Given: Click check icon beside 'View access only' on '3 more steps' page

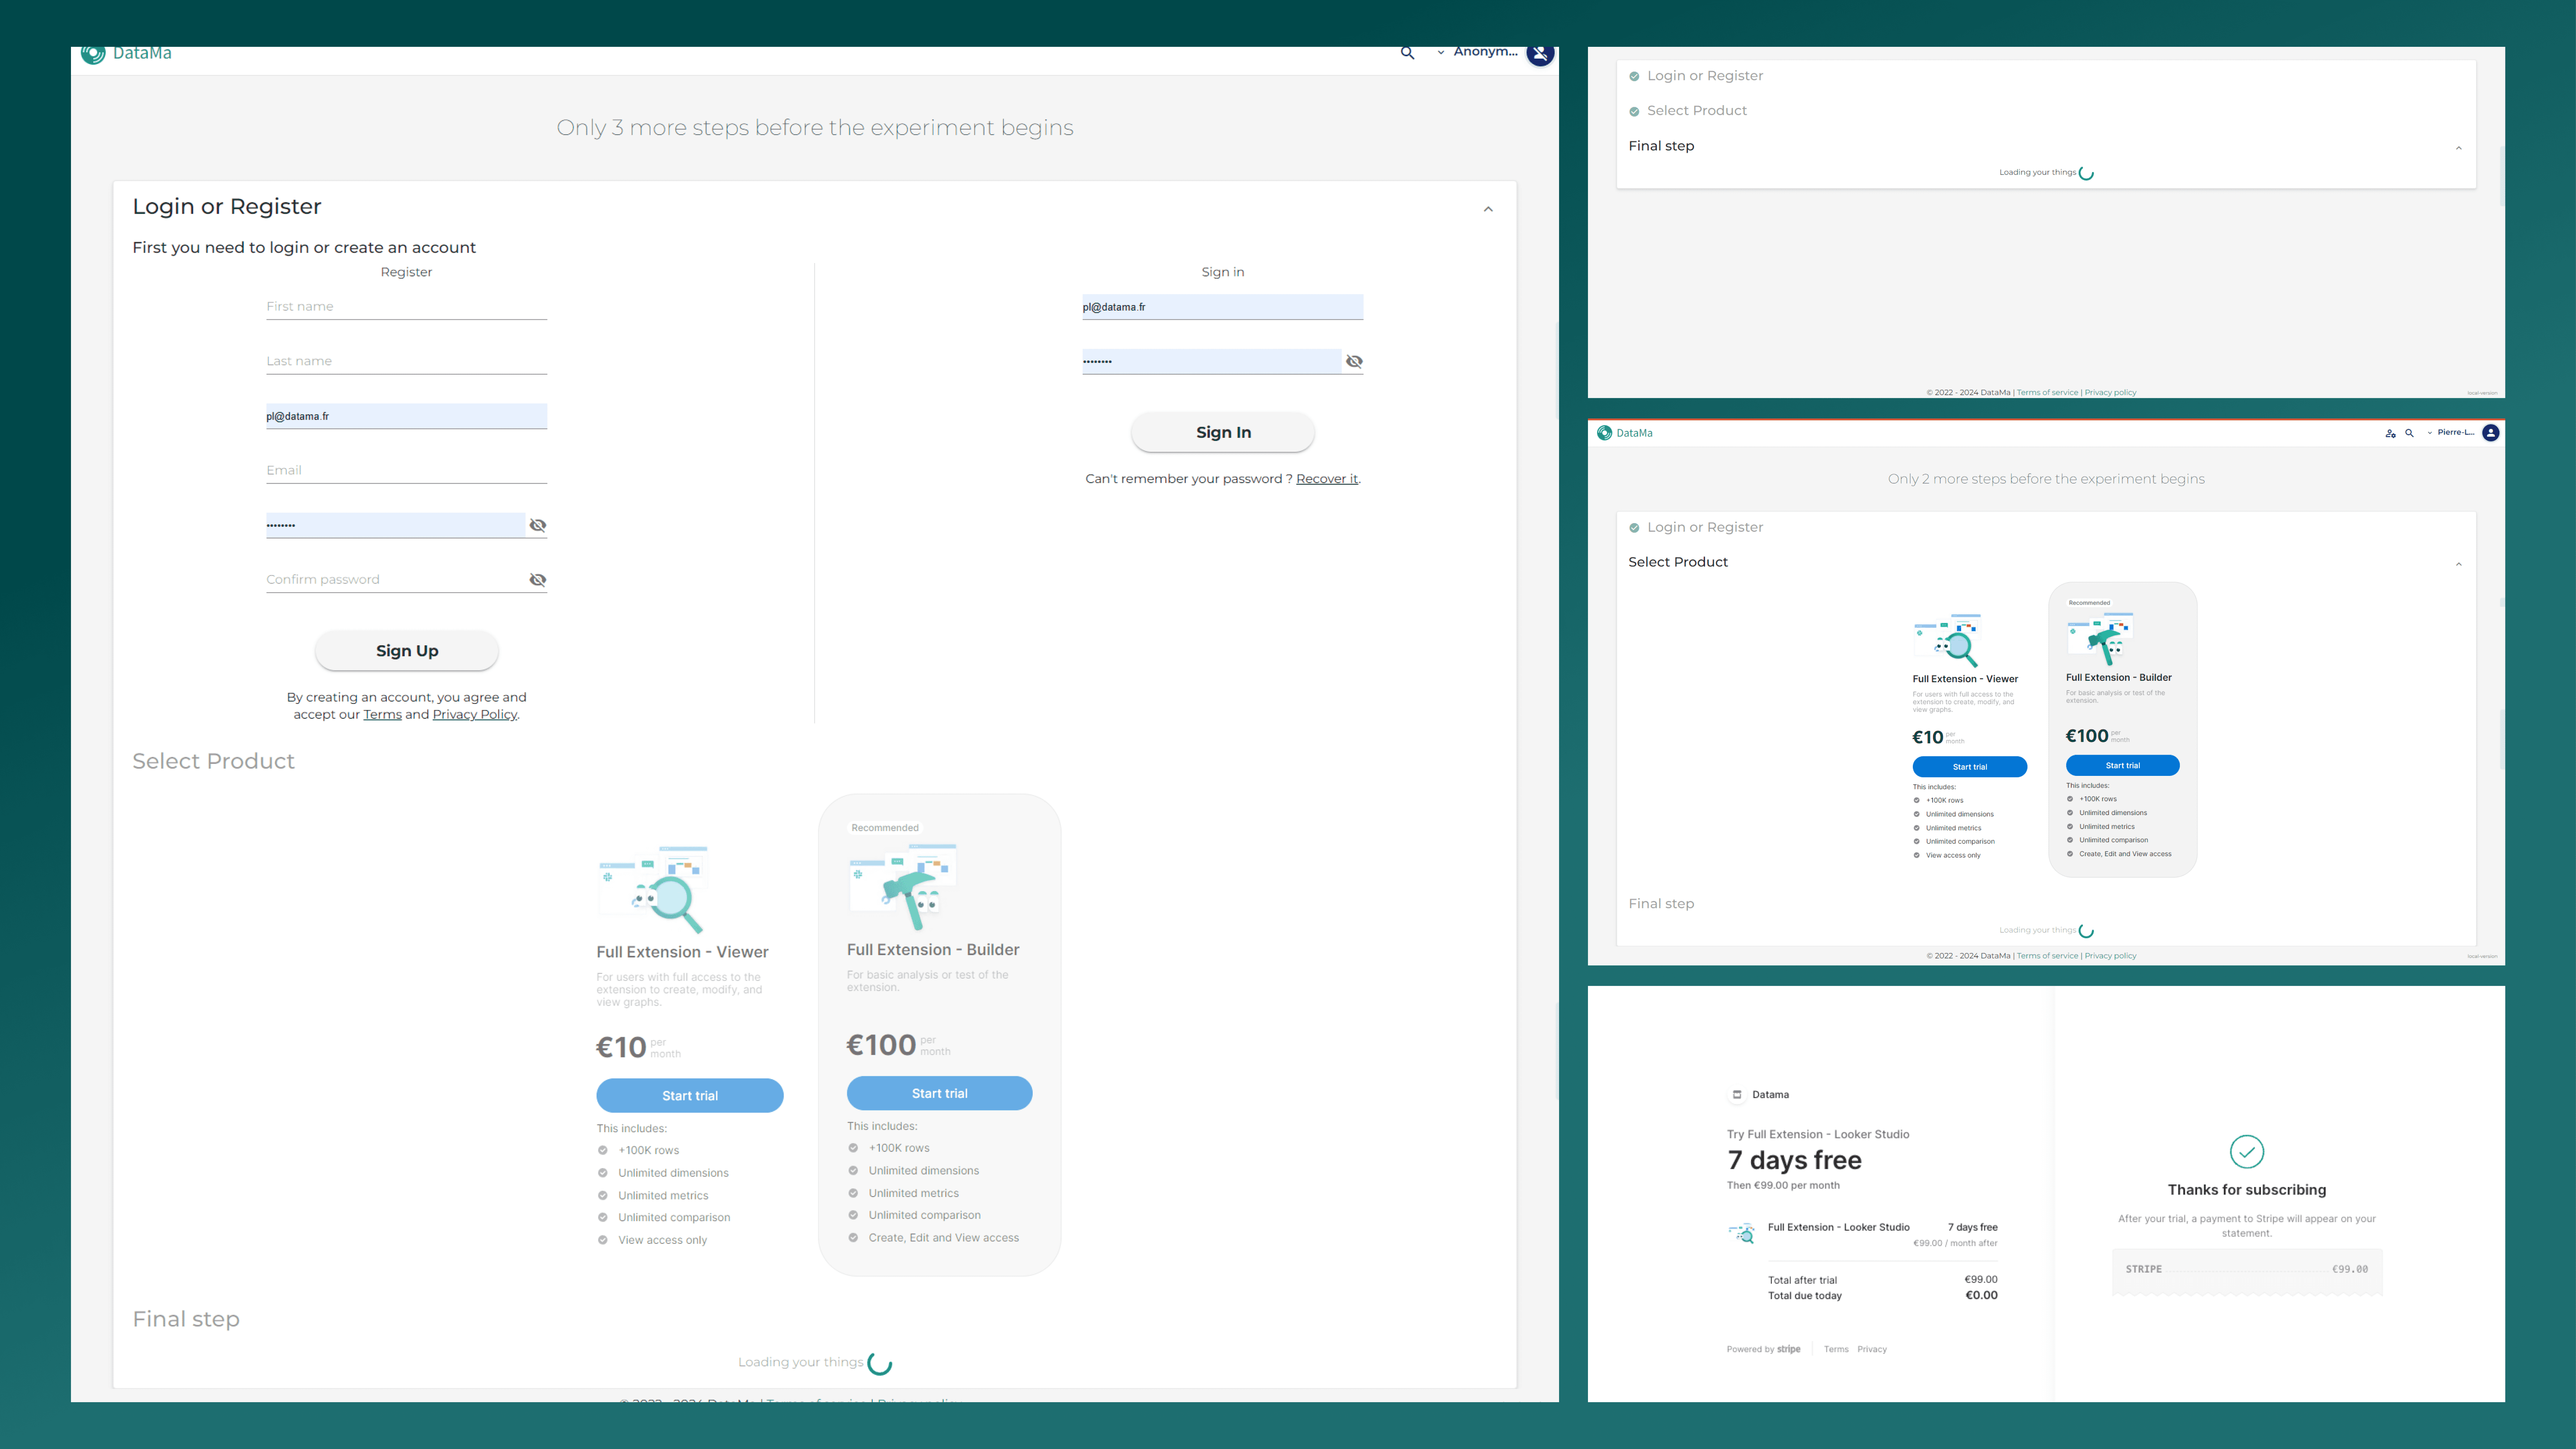Looking at the screenshot, I should pos(603,1240).
